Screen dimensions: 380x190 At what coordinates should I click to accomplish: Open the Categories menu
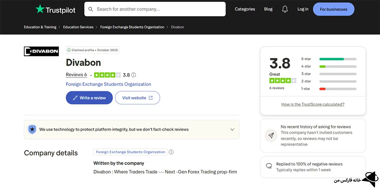tap(245, 9)
